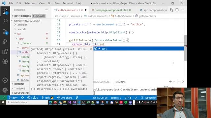The width and height of the screenshot is (211, 118).
Task: Open the Terminal menu
Action: [x=68, y=3]
